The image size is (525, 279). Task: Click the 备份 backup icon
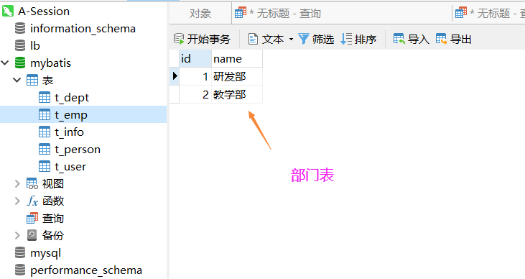pos(32,235)
